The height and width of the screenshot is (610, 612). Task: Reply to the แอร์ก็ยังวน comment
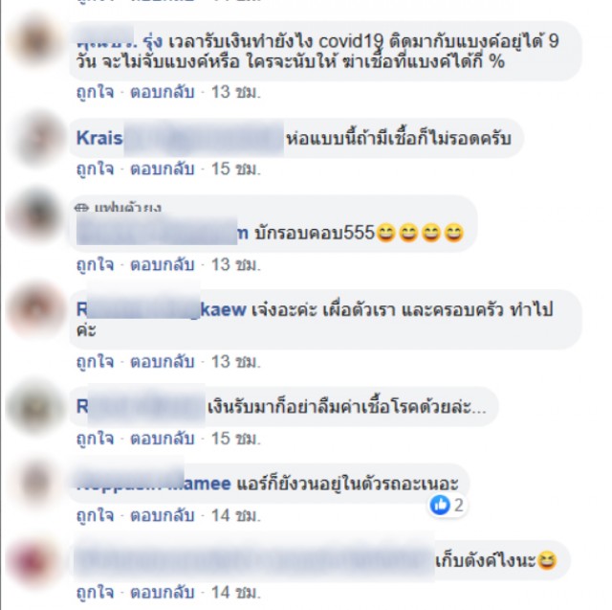163,515
